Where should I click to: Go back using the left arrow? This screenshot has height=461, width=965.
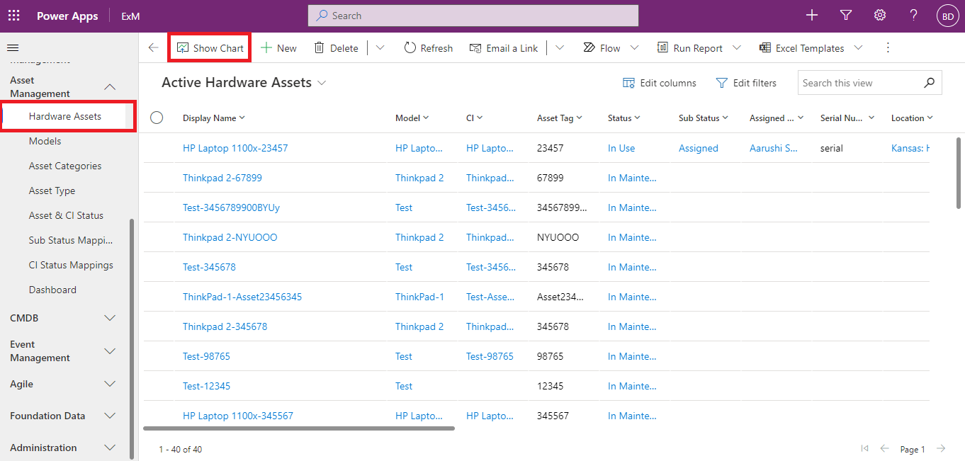point(153,47)
